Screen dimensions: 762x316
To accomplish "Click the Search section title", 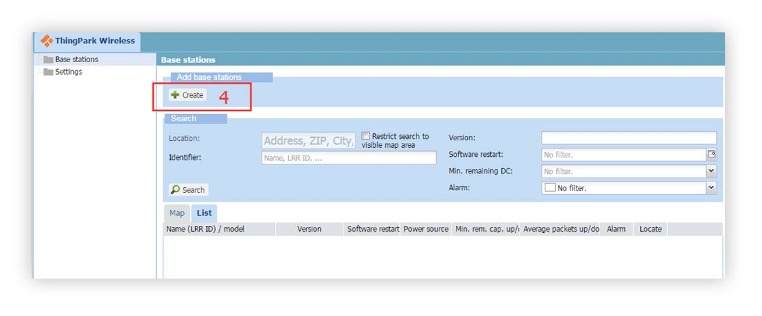I will (184, 119).
